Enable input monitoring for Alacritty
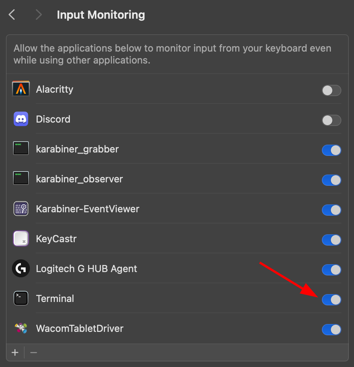This screenshot has width=354, height=367. 331,90
